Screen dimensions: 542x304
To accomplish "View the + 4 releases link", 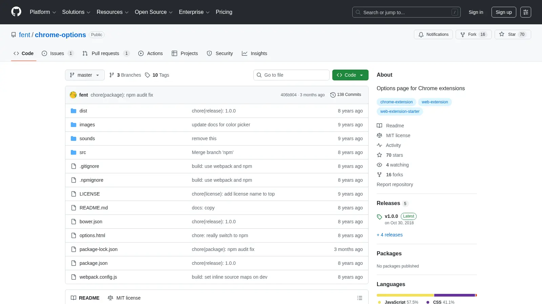I will click(x=390, y=235).
